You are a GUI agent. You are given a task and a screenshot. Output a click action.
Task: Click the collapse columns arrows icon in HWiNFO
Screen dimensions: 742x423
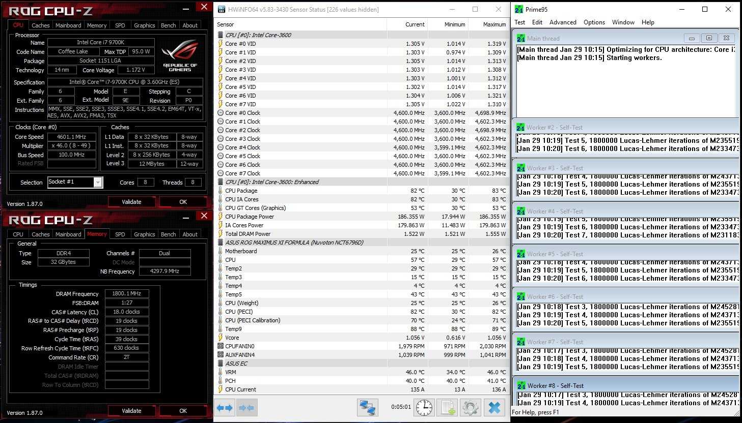pyautogui.click(x=246, y=408)
